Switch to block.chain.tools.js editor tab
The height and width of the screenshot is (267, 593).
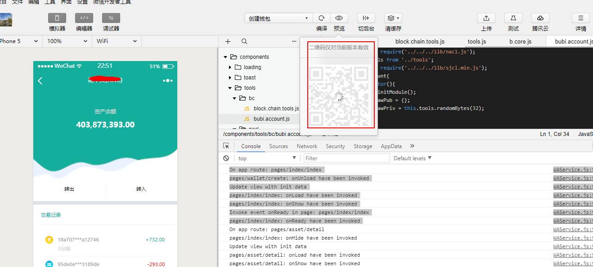[x=420, y=41]
